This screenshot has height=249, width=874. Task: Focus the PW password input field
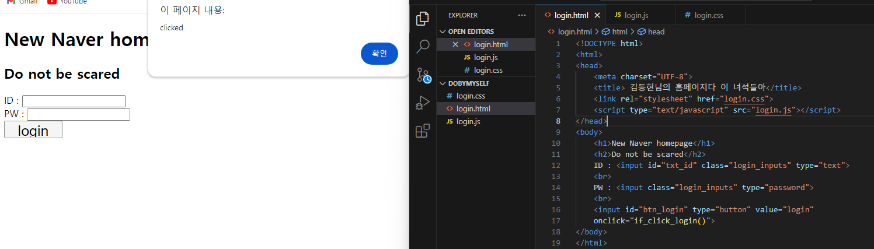[78, 114]
